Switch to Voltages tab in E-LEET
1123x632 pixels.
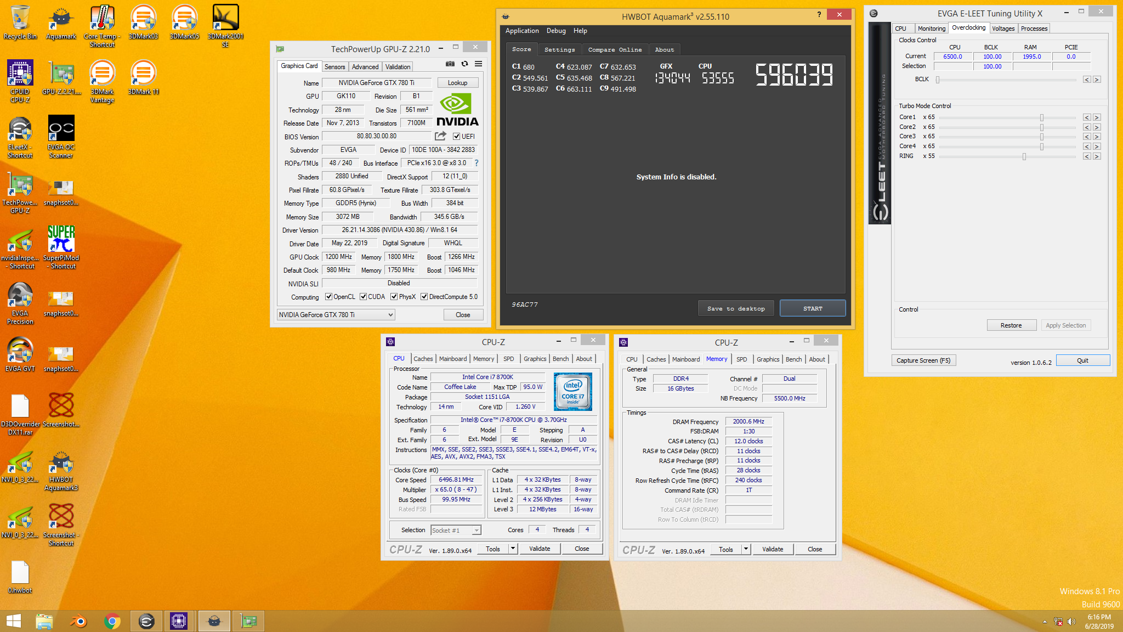(1003, 29)
